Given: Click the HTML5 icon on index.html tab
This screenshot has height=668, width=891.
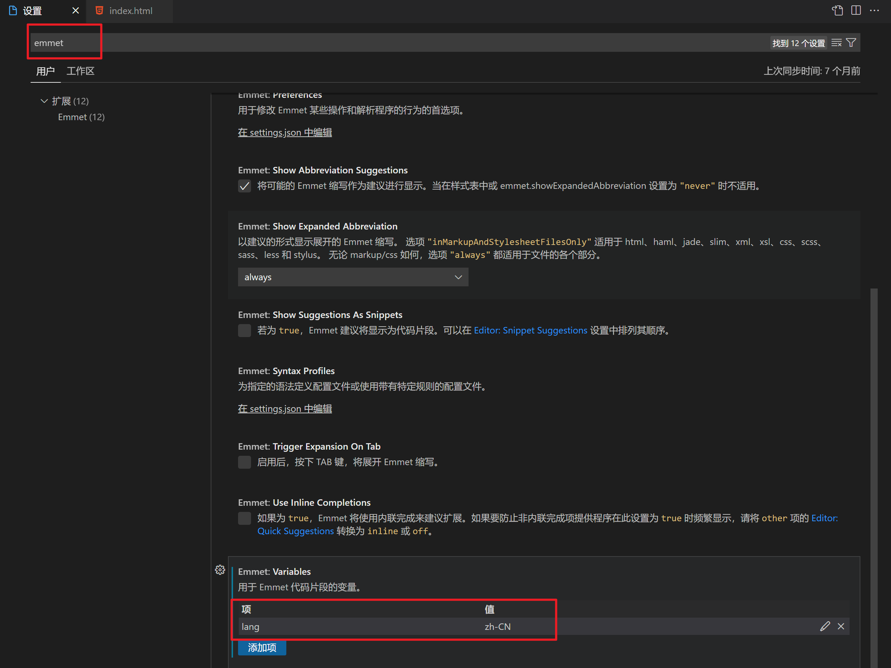Looking at the screenshot, I should pos(99,11).
